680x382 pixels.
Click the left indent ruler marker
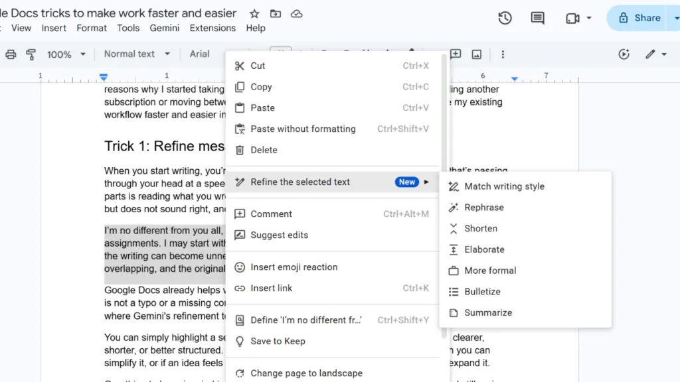coord(103,78)
